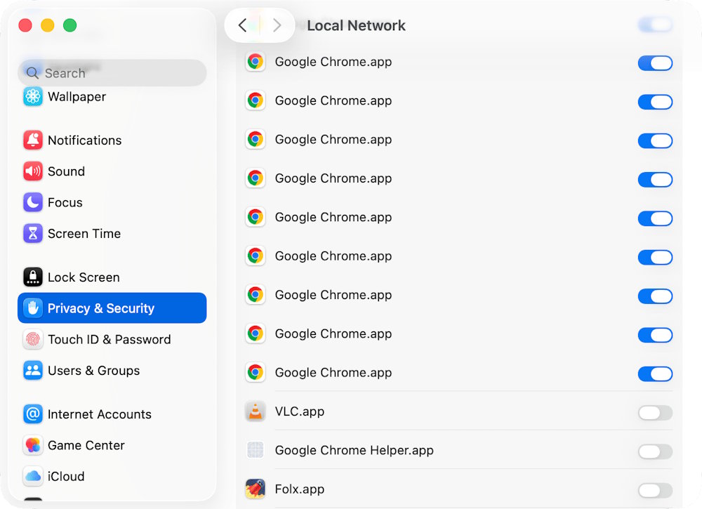Enable local network access for VLC.app
702x509 pixels.
click(655, 413)
